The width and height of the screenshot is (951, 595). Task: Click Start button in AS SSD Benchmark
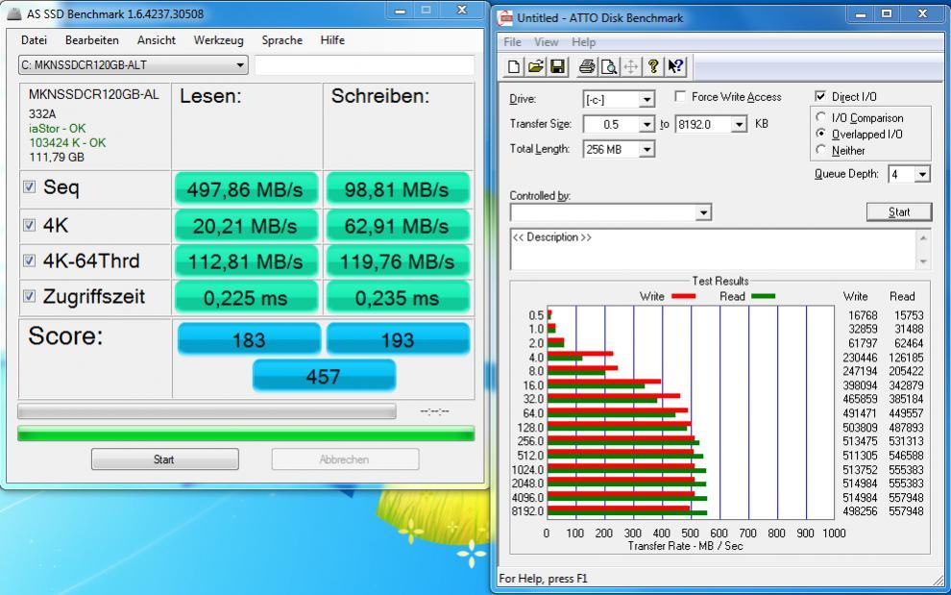[164, 459]
